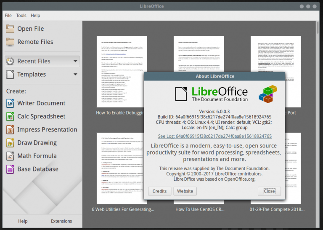This screenshot has width=323, height=230.
Task: Select the Math Formula label
Action: click(x=37, y=156)
